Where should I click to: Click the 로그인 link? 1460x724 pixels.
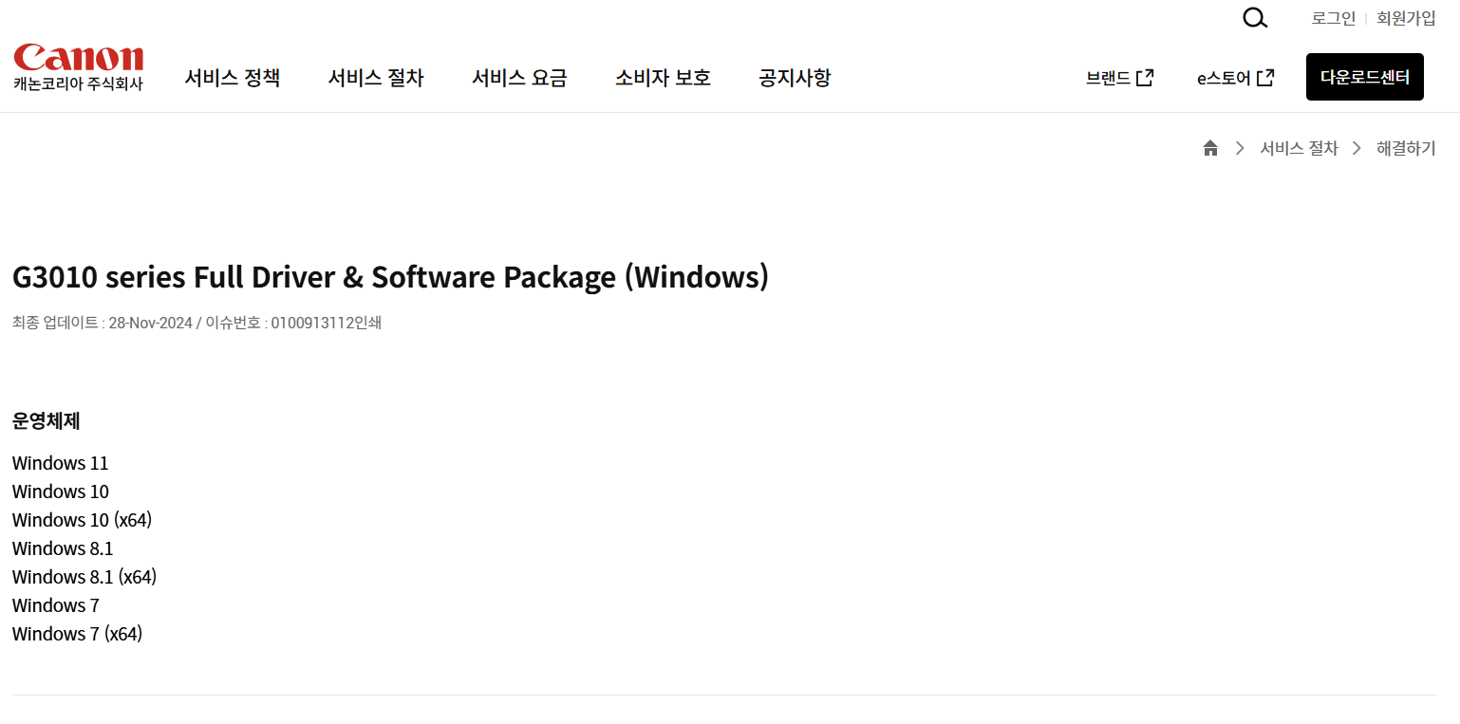pos(1334,18)
